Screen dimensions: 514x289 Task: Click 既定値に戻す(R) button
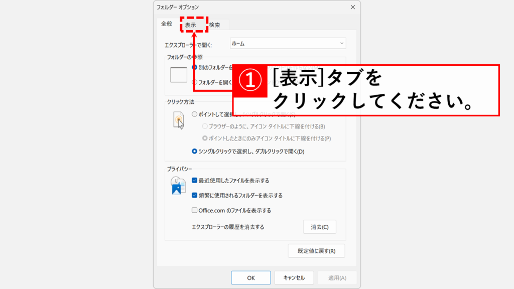click(316, 251)
